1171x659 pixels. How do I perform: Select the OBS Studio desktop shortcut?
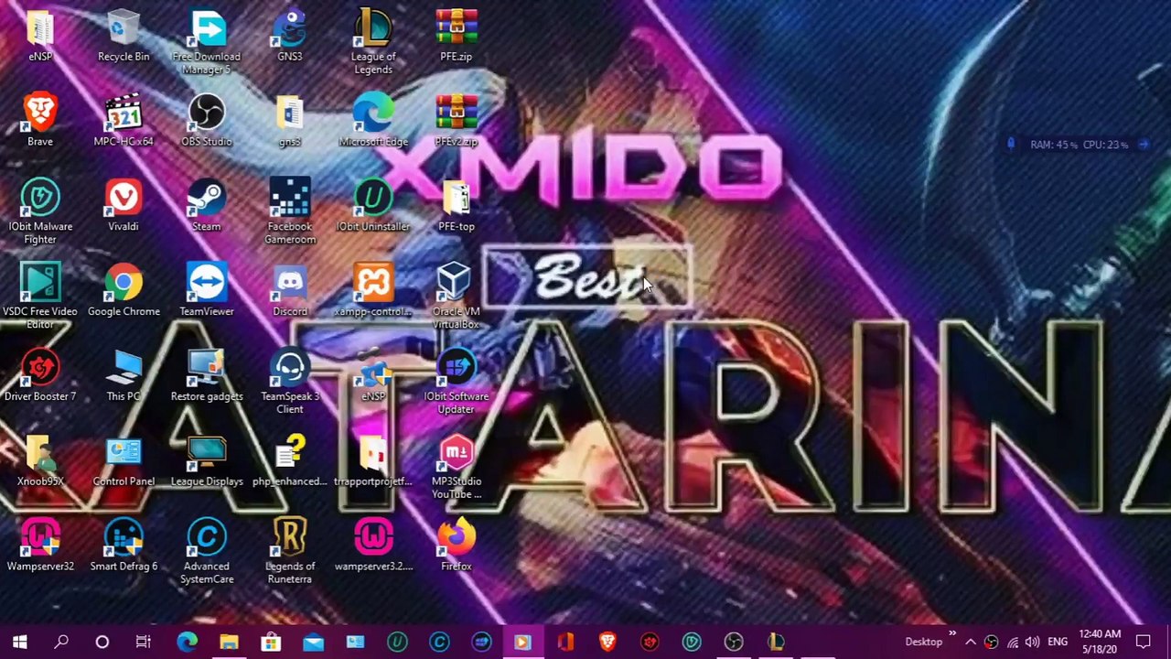[207, 121]
